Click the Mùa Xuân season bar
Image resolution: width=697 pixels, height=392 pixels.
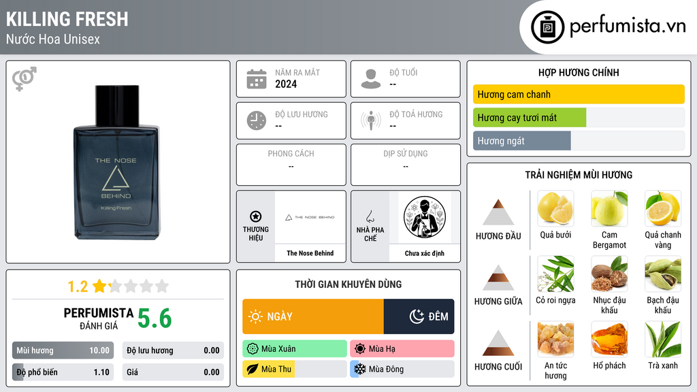pyautogui.click(x=295, y=349)
